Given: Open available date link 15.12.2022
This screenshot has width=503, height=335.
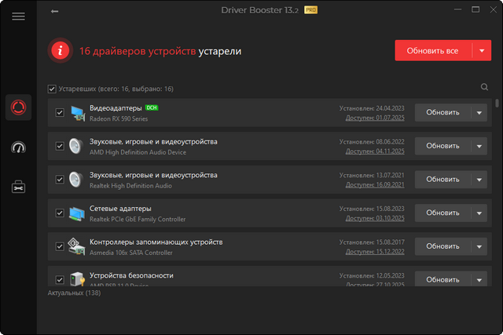Looking at the screenshot, I should click(375, 252).
